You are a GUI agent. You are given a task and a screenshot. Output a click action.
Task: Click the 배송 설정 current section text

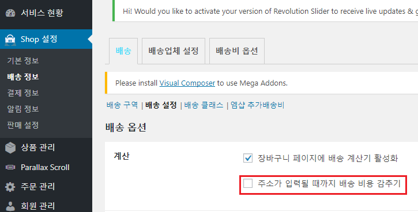161,105
